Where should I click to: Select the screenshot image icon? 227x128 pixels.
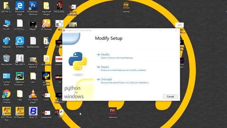tap(46, 114)
